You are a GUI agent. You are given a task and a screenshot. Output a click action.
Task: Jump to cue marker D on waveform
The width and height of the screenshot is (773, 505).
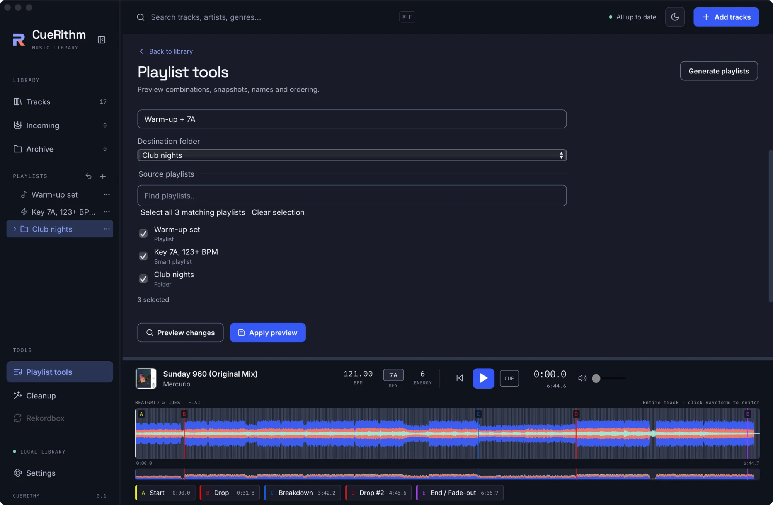576,414
